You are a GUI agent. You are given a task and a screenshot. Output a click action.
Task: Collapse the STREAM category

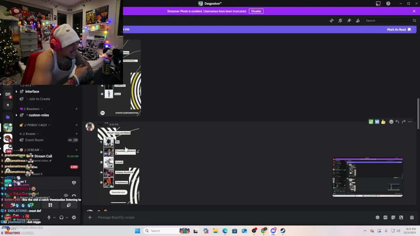[31, 150]
